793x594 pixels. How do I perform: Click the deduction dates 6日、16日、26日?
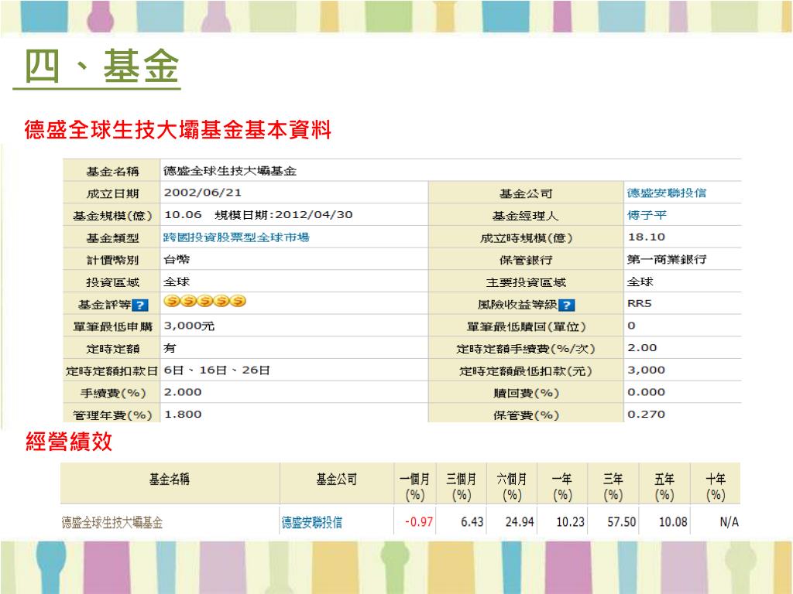[x=217, y=370]
